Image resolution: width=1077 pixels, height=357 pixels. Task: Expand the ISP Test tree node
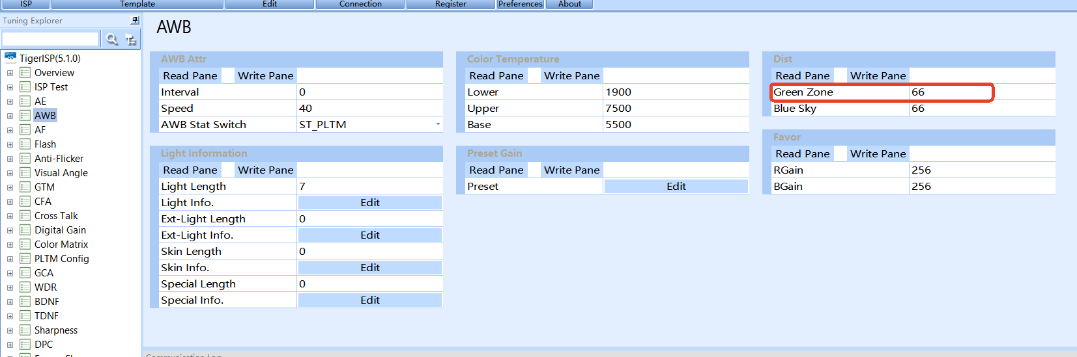pyautogui.click(x=10, y=87)
